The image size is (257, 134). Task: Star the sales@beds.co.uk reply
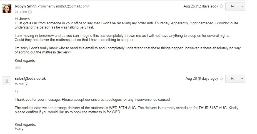[221, 79]
